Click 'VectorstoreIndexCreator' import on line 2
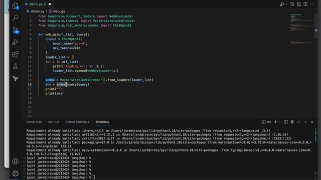Screen dimensions: 321x180 coord(114,21)
